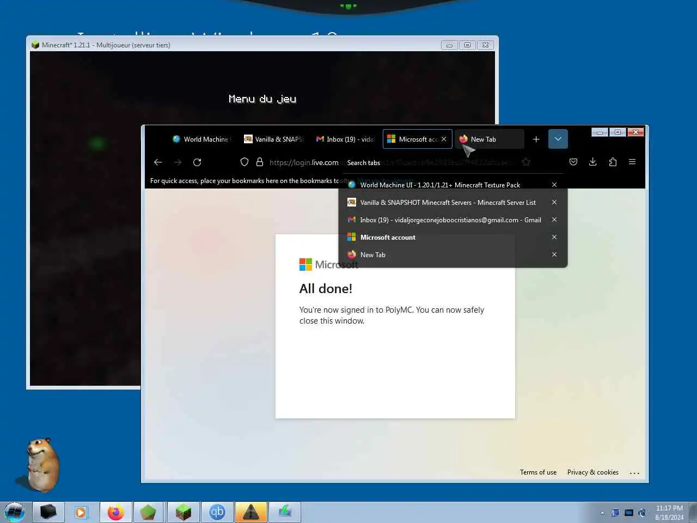
Task: Open a new tab with plus button
Action: 536,139
